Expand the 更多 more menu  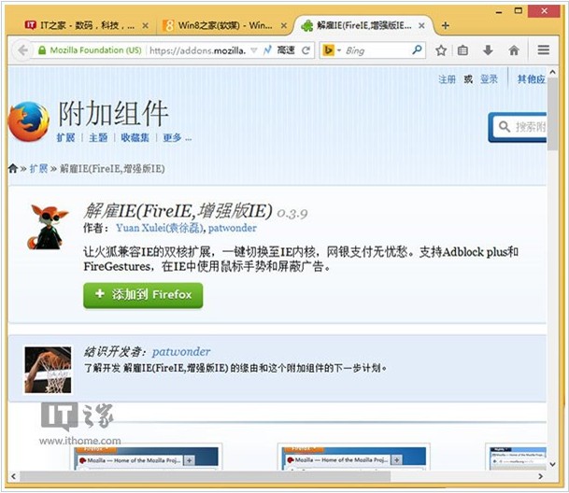(178, 137)
